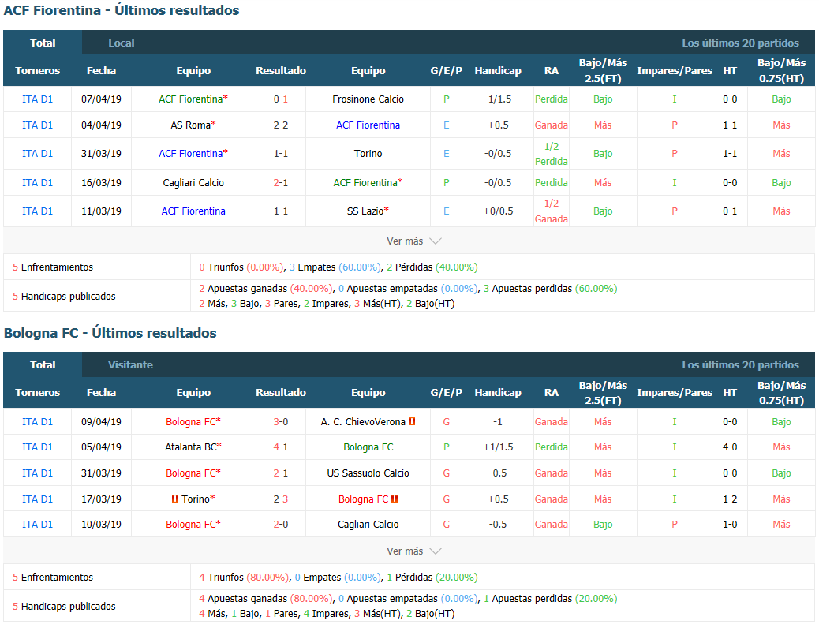This screenshot has height=628, width=819.
Task: Click Bologna FC in the 10/03/19 row
Action: [x=191, y=524]
